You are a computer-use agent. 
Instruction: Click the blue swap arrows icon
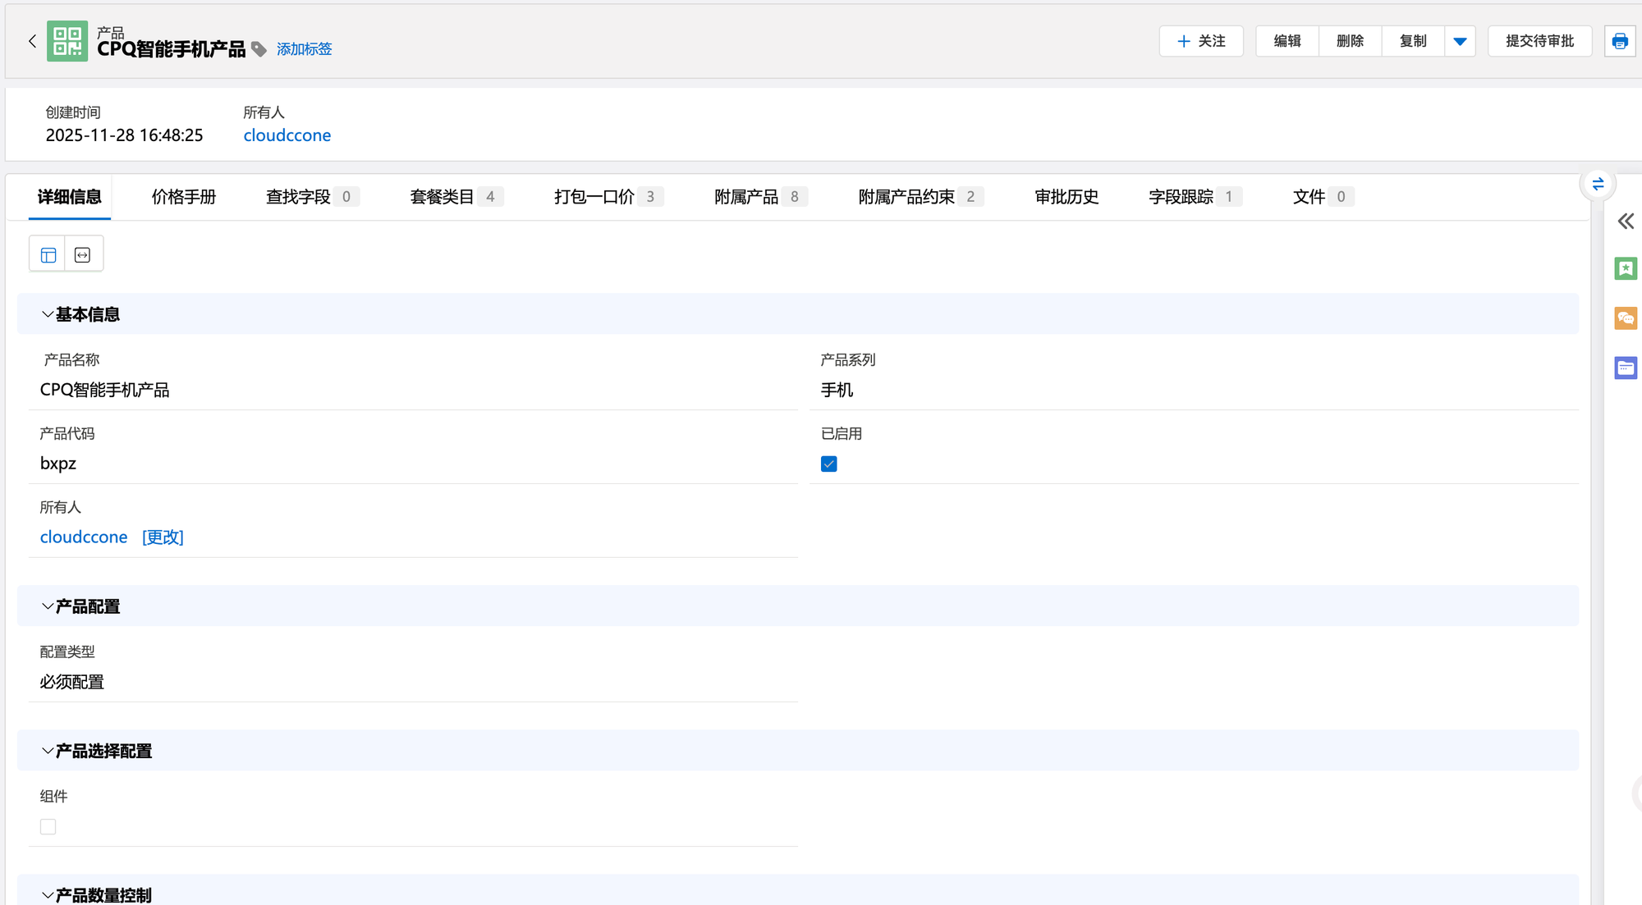tap(1598, 184)
